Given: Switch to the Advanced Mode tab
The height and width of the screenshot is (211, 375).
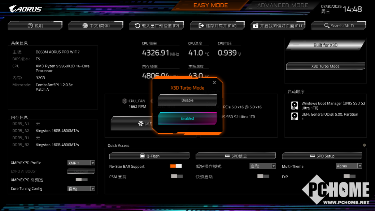Looking at the screenshot, I should [x=282, y=5].
